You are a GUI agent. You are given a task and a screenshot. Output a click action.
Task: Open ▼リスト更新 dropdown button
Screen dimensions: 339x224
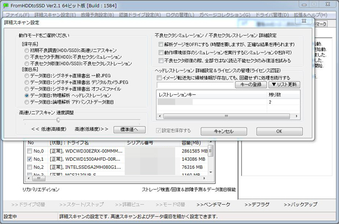[284, 85]
